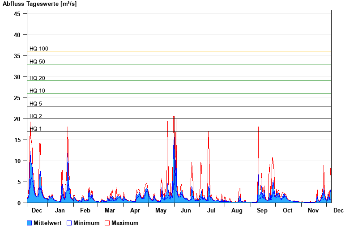
Task: Click the red-outlined Maximum legend swatch
Action: (107, 223)
